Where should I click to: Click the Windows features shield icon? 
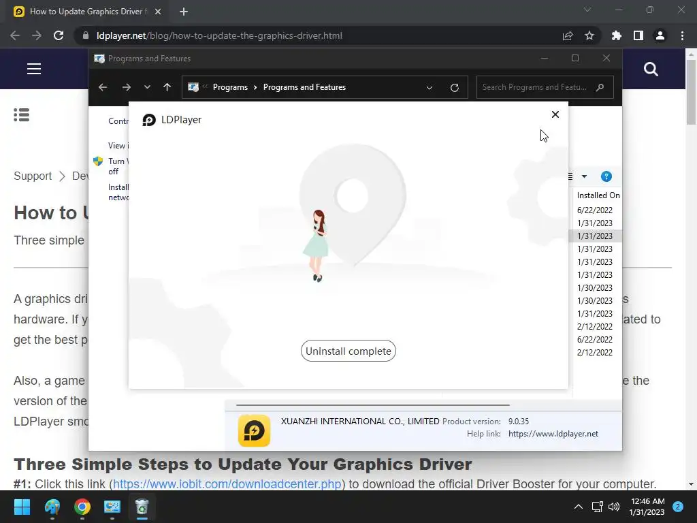pos(98,161)
